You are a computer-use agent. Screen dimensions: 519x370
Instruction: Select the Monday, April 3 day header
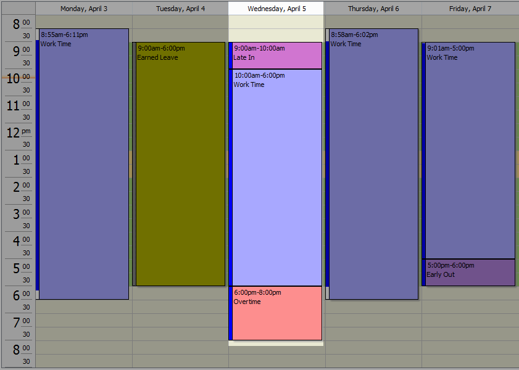(x=83, y=9)
